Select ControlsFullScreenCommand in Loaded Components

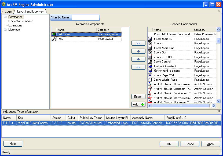tap(172, 34)
